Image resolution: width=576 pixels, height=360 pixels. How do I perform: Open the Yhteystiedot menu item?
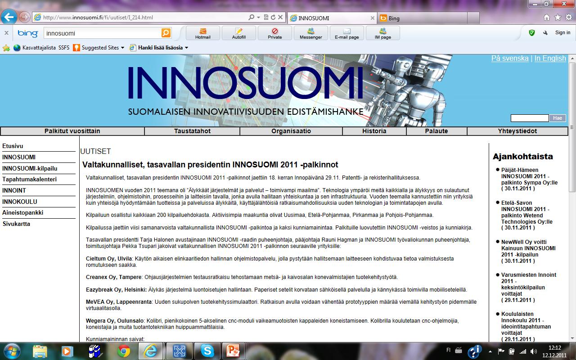517,131
